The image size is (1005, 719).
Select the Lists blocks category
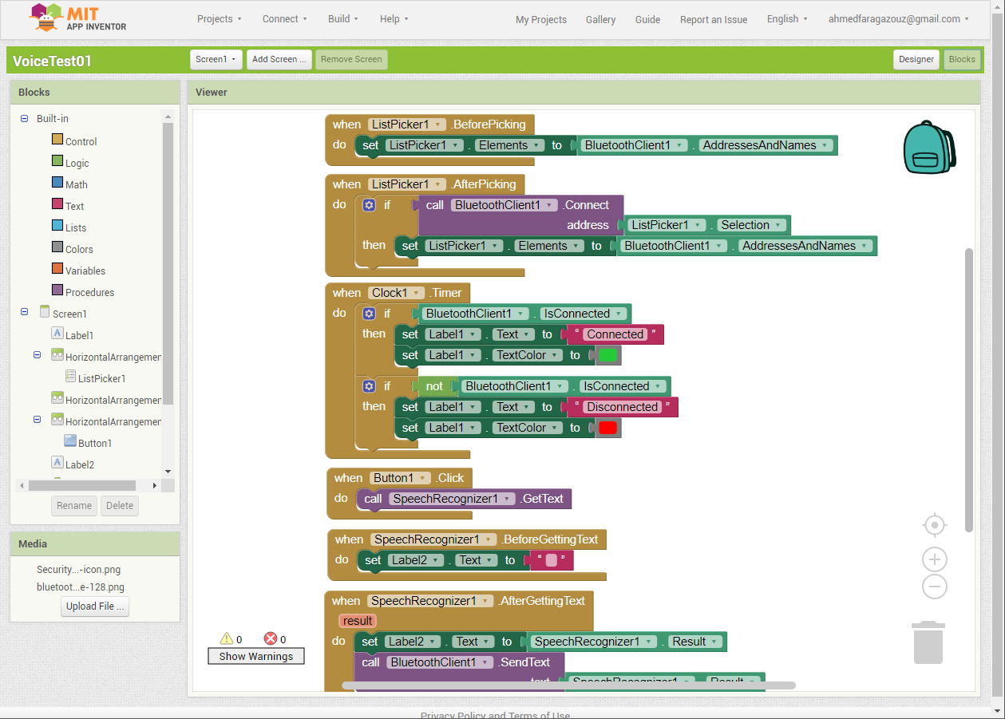coord(69,227)
